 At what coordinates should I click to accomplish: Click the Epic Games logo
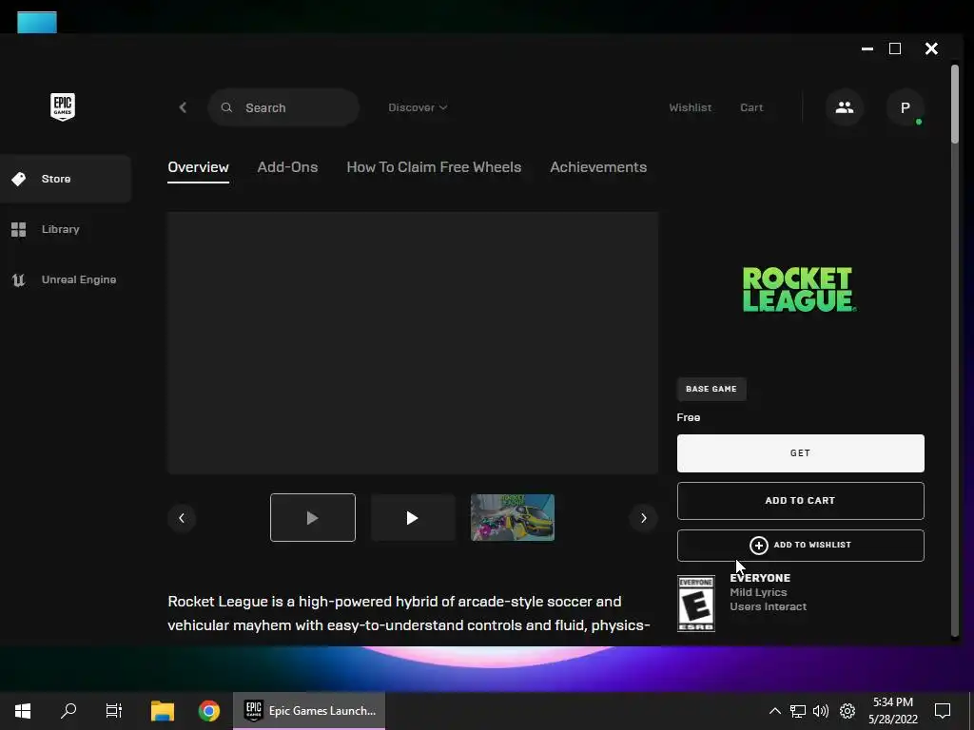coord(62,106)
